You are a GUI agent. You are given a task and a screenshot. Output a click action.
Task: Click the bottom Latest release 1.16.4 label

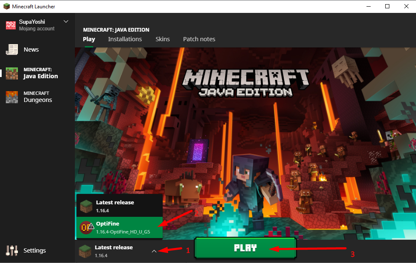coord(114,251)
